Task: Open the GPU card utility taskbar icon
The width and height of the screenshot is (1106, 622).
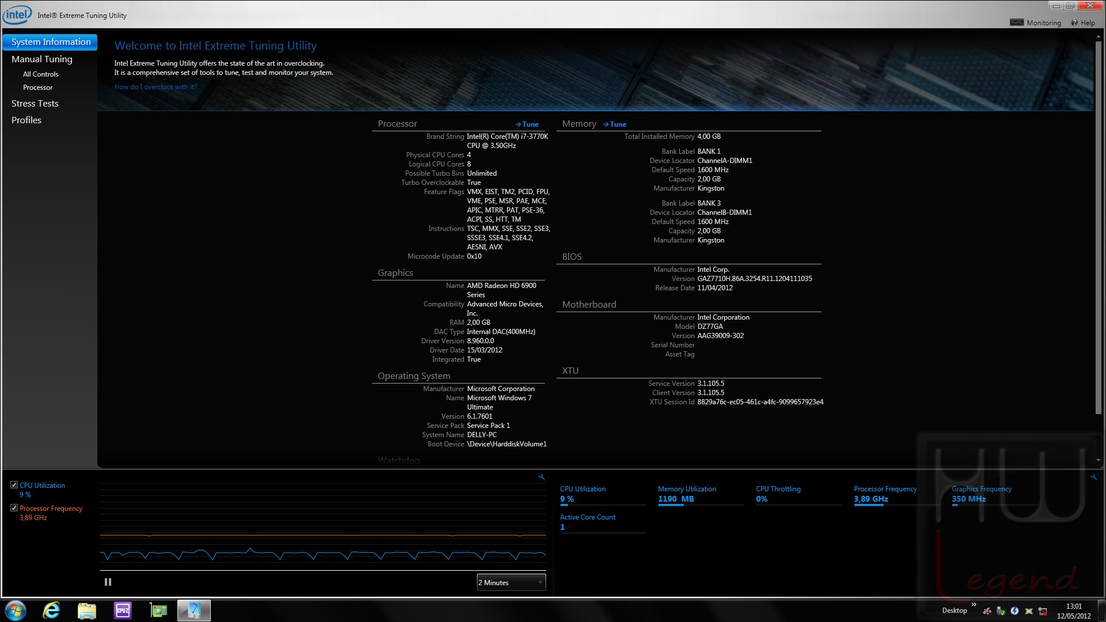Action: pyautogui.click(x=158, y=610)
